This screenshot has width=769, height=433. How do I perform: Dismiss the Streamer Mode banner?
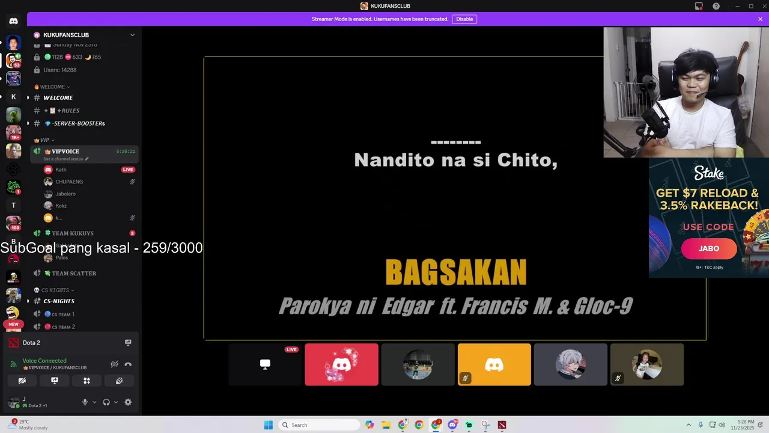click(760, 19)
